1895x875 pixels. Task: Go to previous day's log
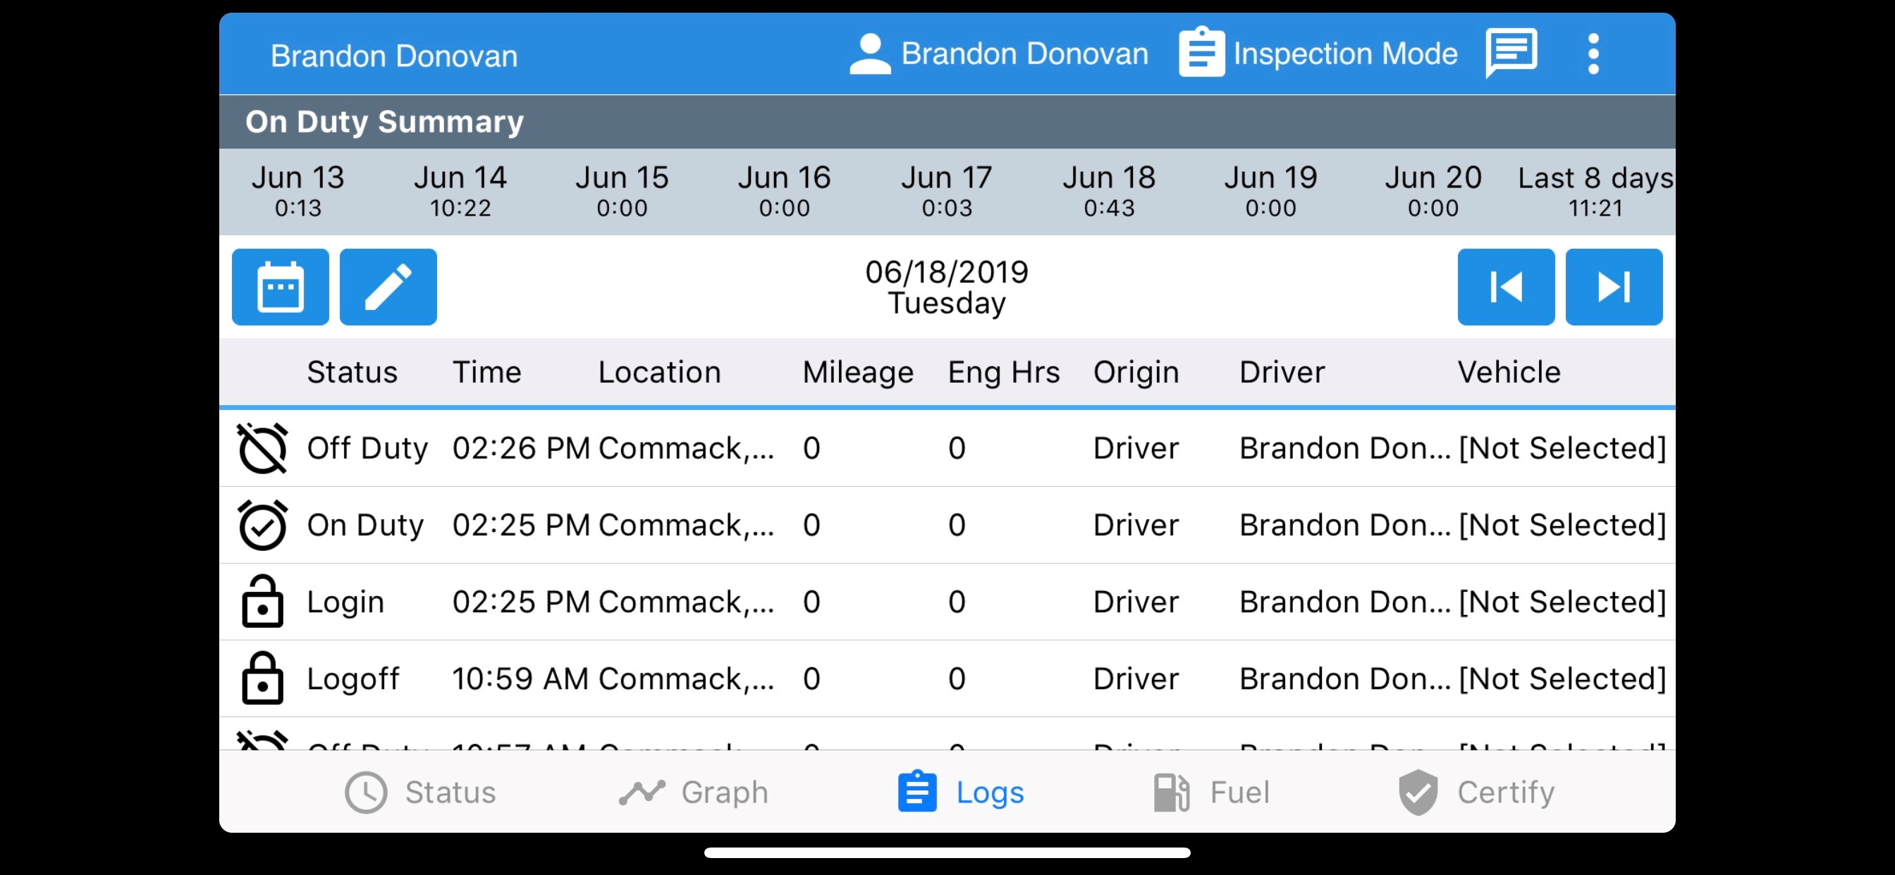point(1506,287)
